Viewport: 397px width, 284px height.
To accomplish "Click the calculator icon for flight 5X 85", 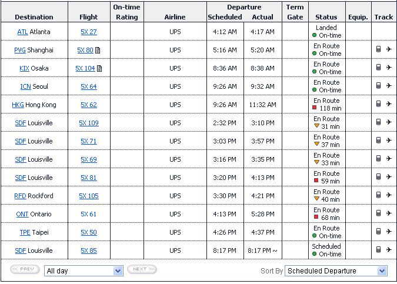I will point(378,249).
